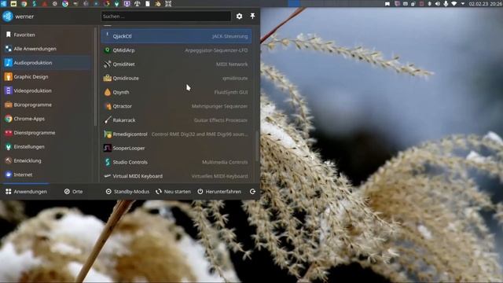Image resolution: width=503 pixels, height=283 pixels.
Task: Click the category list scrollbar
Action: (95, 77)
